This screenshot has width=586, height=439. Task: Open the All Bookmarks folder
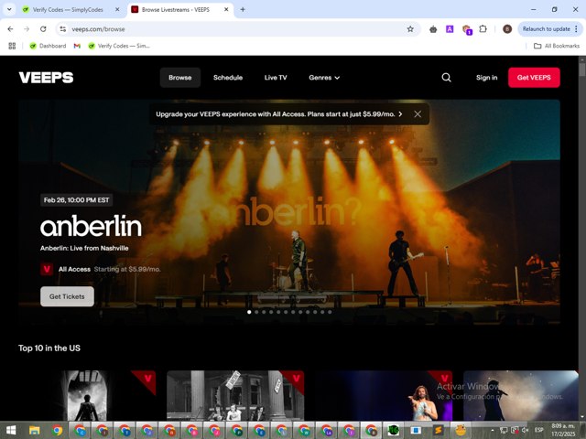coord(557,46)
